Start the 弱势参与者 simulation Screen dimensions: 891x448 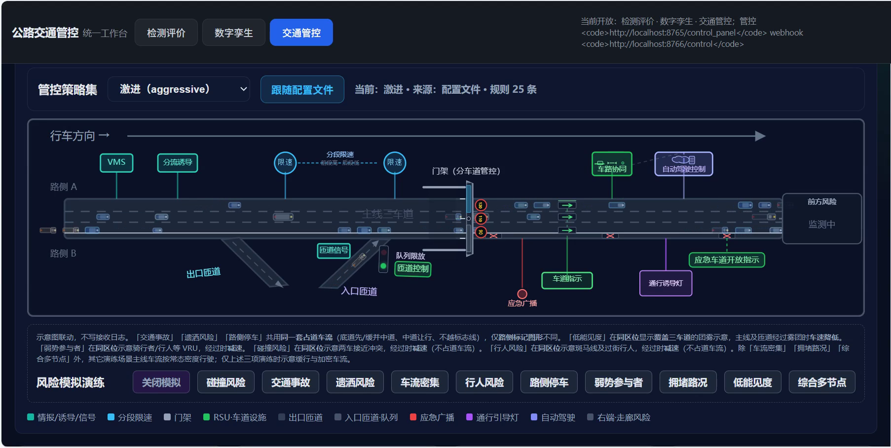pyautogui.click(x=619, y=382)
